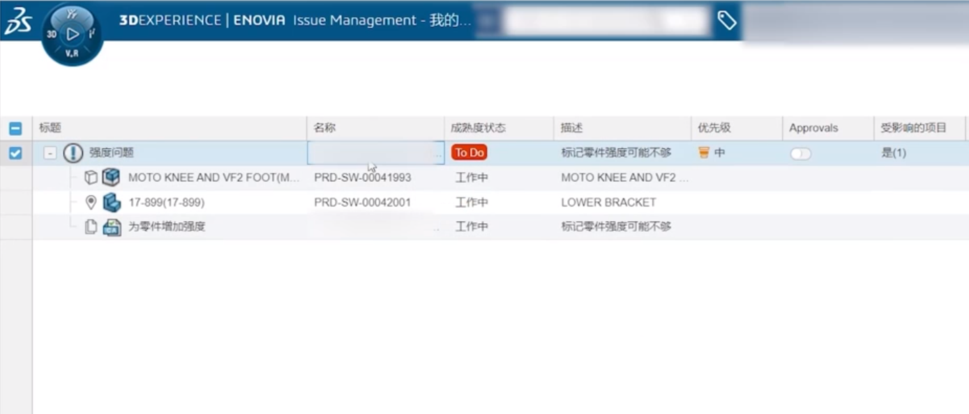This screenshot has height=414, width=969.
Task: Click the 3DS Dassault logo
Action: (18, 21)
